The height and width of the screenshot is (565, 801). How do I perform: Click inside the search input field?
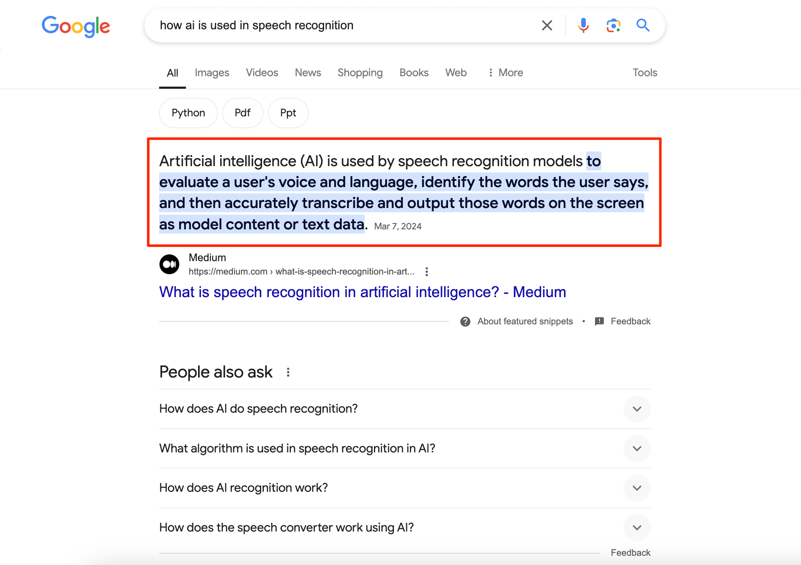pos(335,25)
